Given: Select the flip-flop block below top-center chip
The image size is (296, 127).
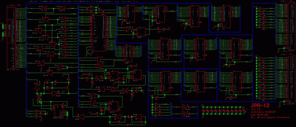Looking at the screenshot, I should click(x=141, y=32).
